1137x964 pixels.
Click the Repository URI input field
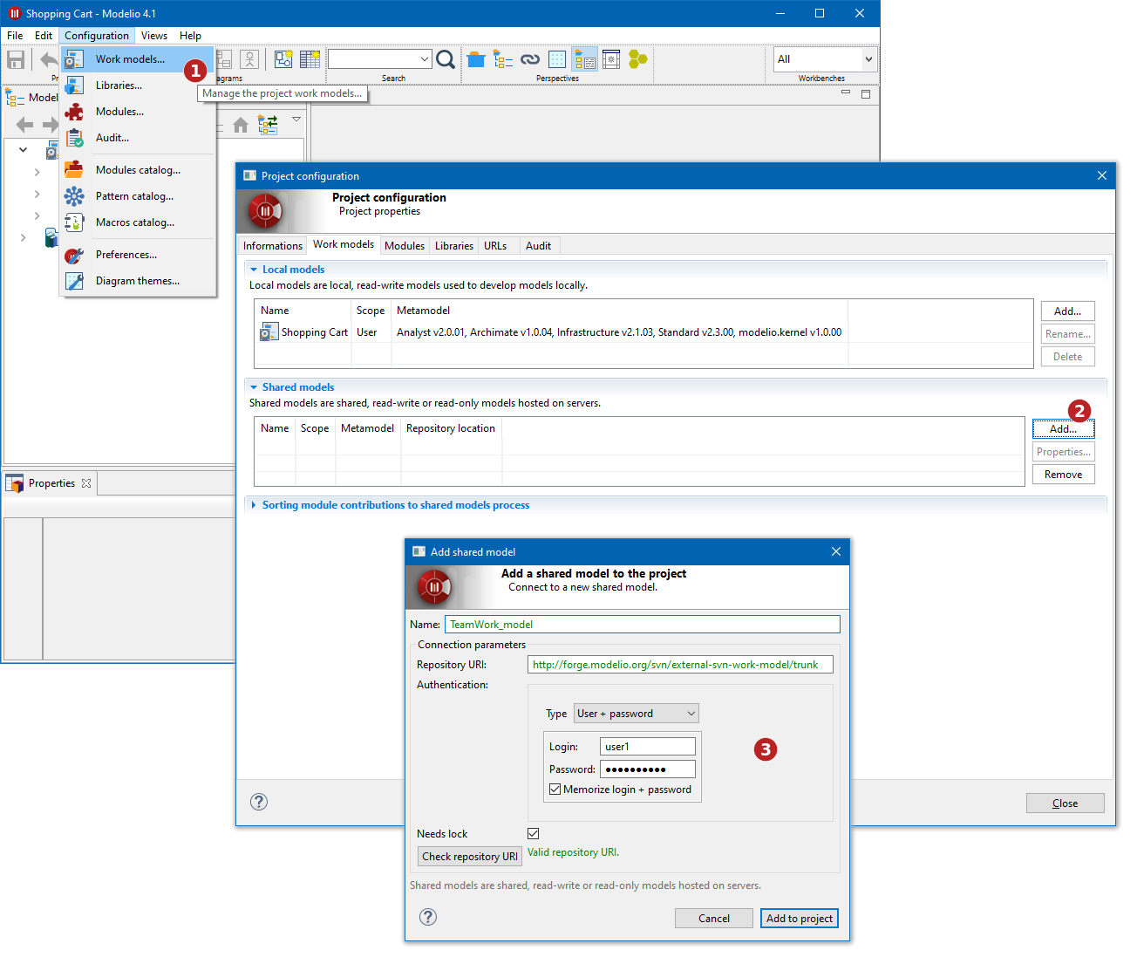(680, 665)
